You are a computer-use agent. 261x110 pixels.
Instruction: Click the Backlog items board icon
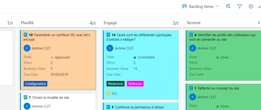[185, 6]
